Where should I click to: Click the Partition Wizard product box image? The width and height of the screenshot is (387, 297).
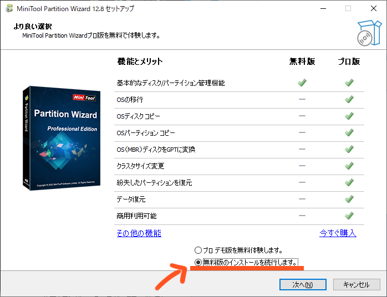coord(61,139)
